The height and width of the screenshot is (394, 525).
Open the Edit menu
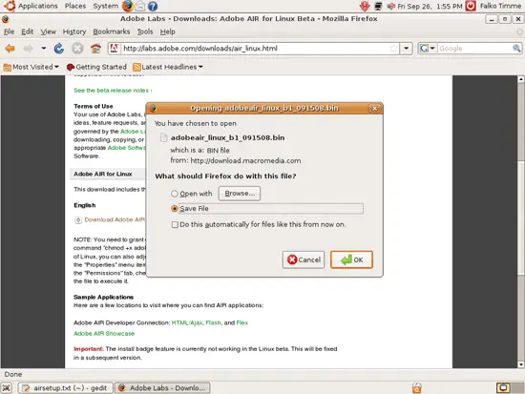(27, 31)
